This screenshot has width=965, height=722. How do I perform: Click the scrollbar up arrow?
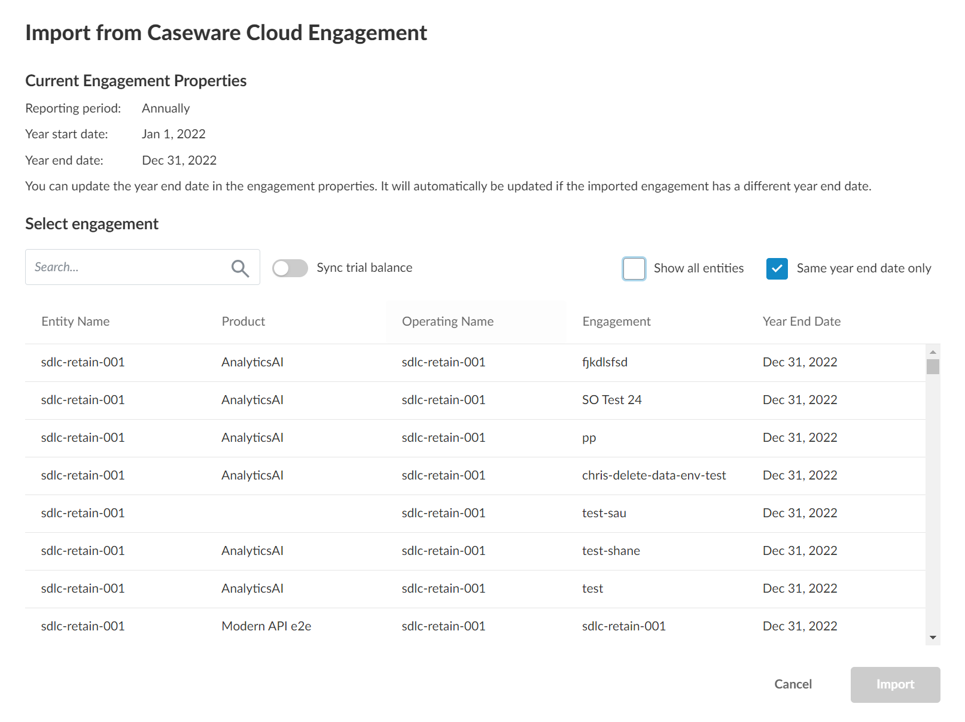[933, 351]
